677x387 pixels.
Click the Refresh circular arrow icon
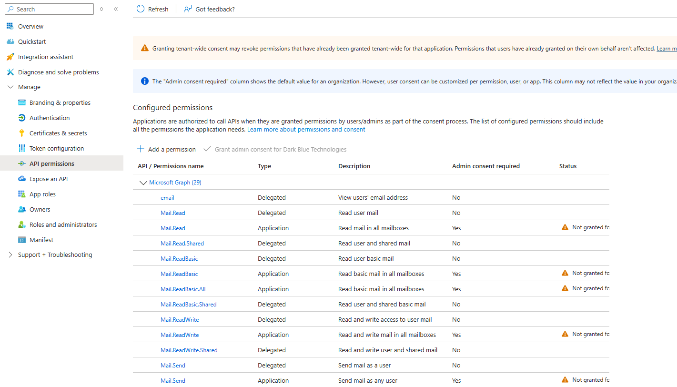pos(140,9)
